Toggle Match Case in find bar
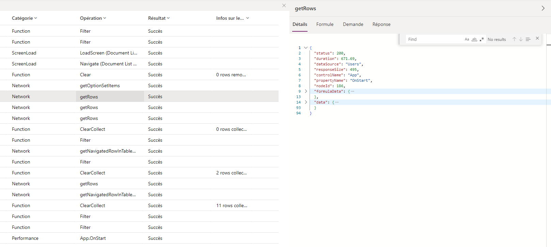551x247 pixels. pyautogui.click(x=467, y=40)
